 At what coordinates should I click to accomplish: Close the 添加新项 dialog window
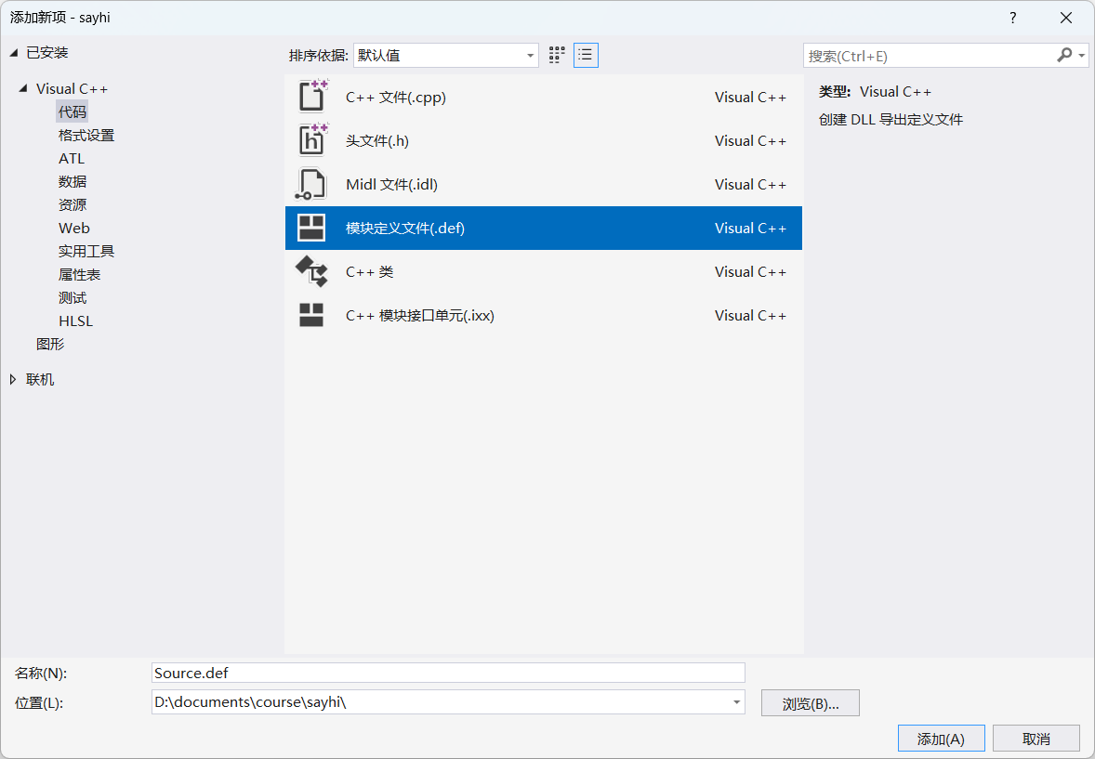pyautogui.click(x=1065, y=19)
